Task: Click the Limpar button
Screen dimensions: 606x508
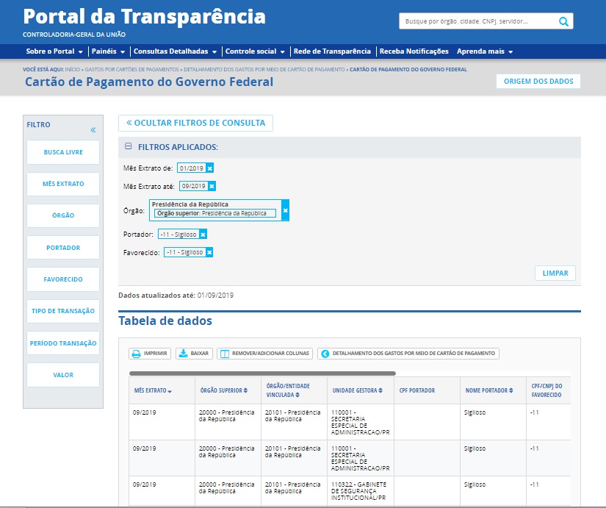Action: click(555, 273)
